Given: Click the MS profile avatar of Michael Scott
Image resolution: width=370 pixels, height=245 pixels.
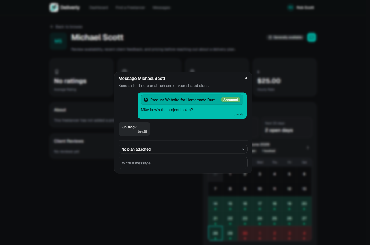Looking at the screenshot, I should (58, 41).
